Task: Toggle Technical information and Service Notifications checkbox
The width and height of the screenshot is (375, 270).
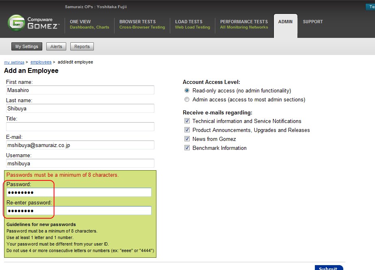Action: (x=187, y=121)
